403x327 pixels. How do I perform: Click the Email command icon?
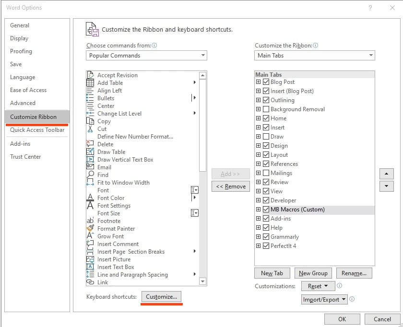pos(90,167)
